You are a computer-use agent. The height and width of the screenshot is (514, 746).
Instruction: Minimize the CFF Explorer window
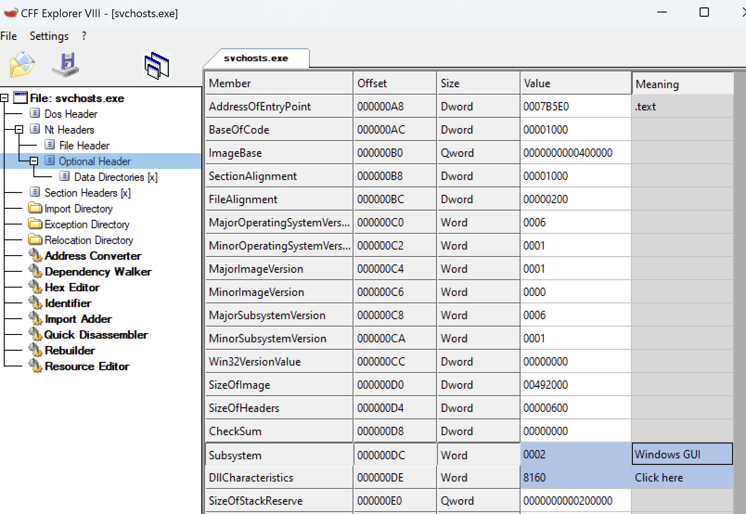tap(662, 12)
